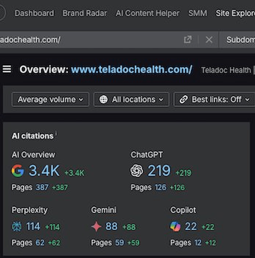
Task: Click the Copilot label
Action: click(x=183, y=210)
